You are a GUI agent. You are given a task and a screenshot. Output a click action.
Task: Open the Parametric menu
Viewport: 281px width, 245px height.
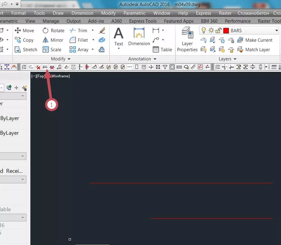(135, 13)
